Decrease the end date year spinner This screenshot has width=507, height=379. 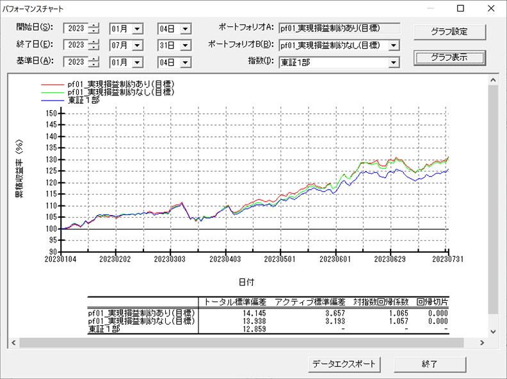click(95, 48)
